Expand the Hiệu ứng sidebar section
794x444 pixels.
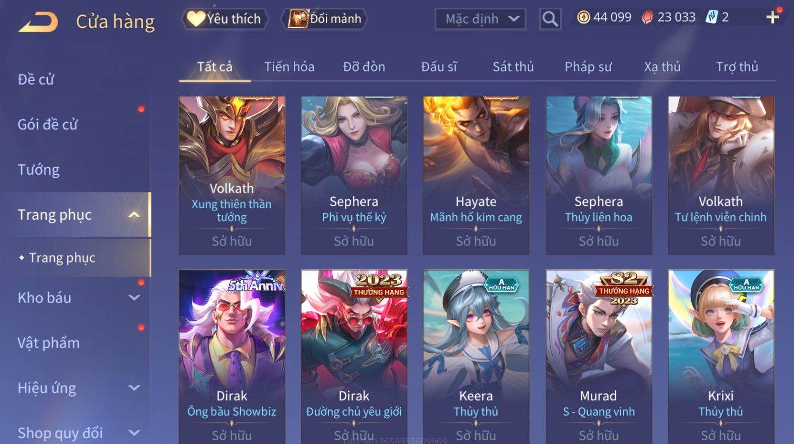pyautogui.click(x=134, y=388)
